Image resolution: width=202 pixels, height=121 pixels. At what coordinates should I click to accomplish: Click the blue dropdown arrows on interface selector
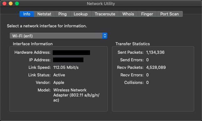[105, 36]
